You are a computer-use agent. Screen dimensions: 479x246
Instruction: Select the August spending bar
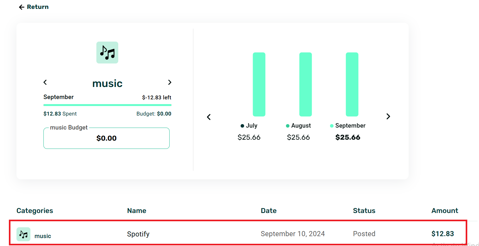306,84
